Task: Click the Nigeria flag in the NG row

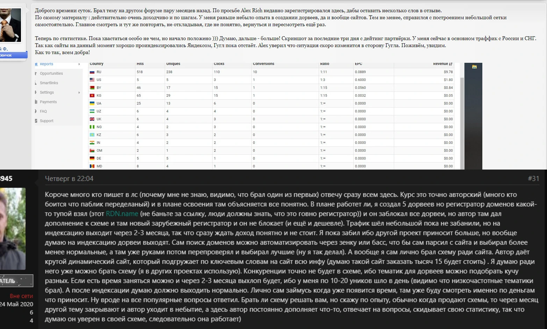Action: tap(92, 127)
